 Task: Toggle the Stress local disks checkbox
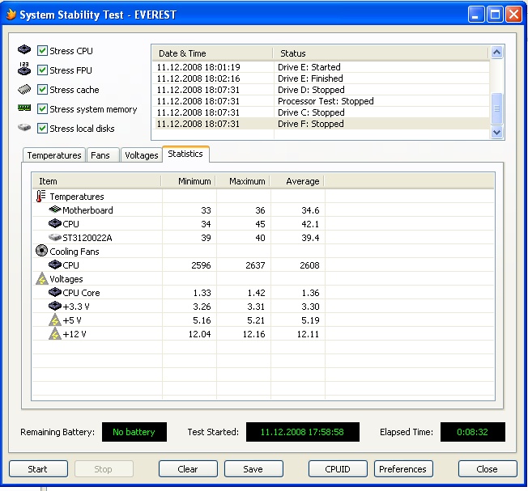click(x=43, y=129)
